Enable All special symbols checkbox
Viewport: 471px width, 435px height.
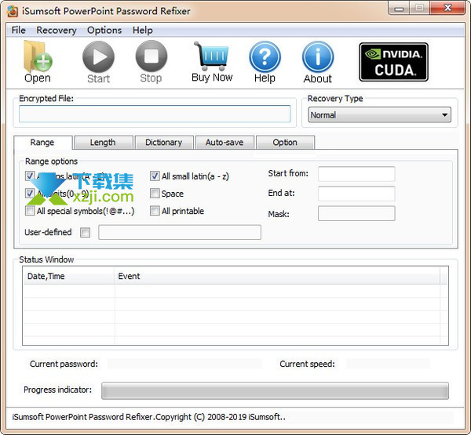30,211
